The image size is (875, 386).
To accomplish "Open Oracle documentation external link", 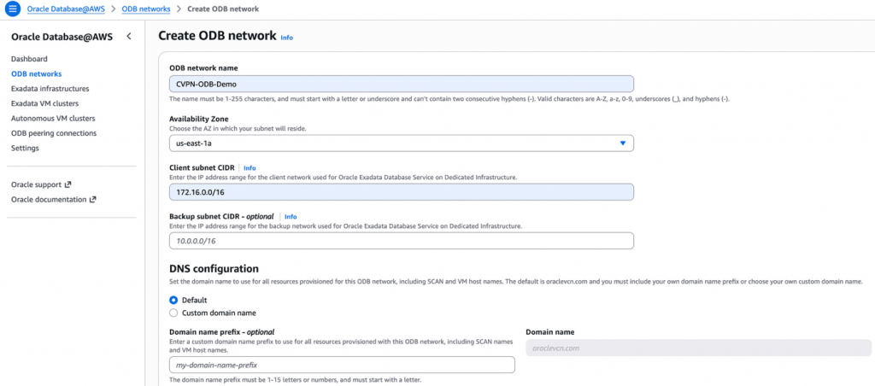I will click(x=53, y=199).
